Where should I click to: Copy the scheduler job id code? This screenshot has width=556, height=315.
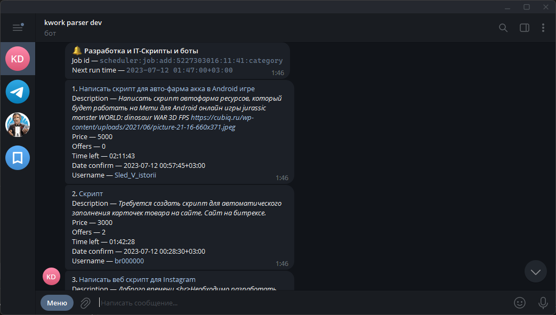(191, 61)
